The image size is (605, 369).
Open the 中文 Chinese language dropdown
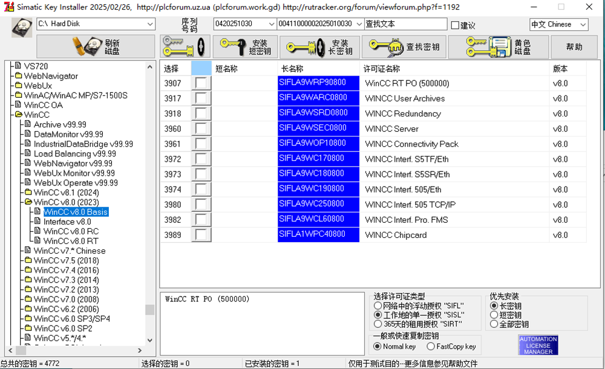[x=582, y=25]
